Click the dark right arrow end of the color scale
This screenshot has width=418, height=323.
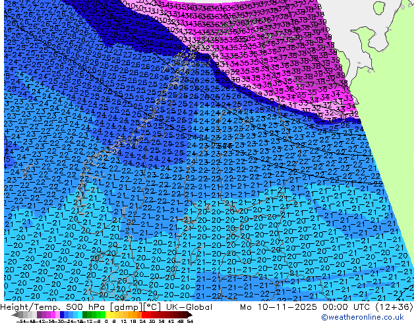click(x=190, y=315)
